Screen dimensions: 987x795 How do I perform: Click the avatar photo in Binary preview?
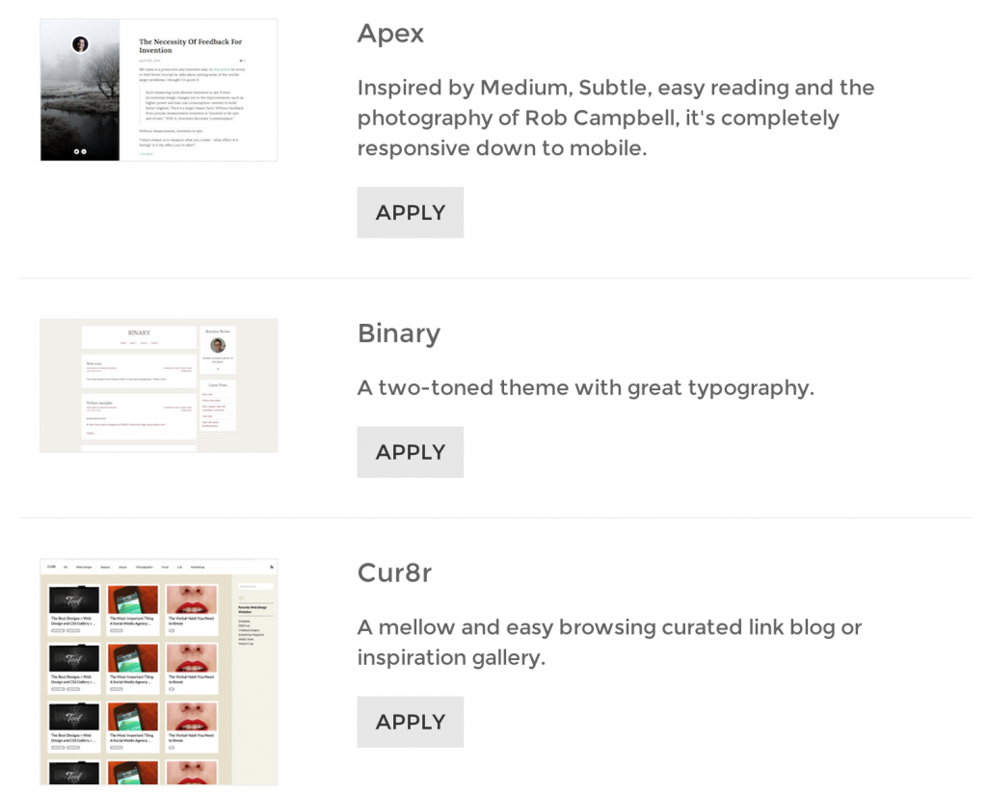(x=218, y=345)
